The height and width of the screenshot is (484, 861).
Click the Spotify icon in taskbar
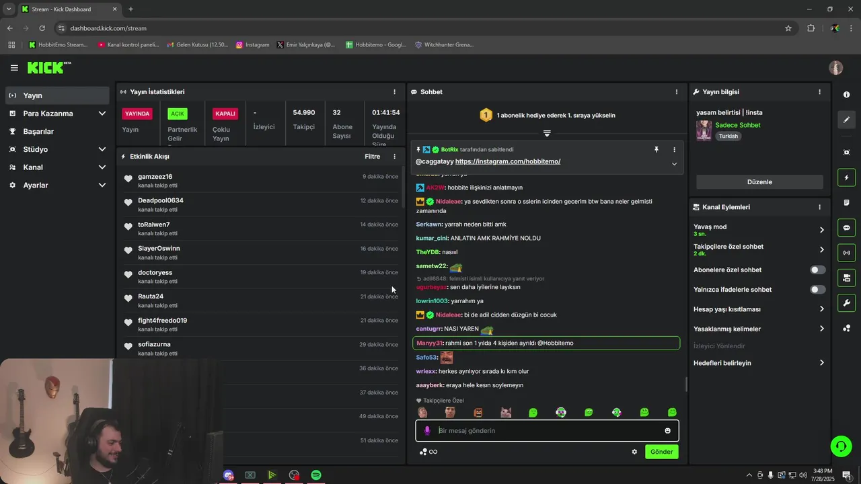coord(316,475)
